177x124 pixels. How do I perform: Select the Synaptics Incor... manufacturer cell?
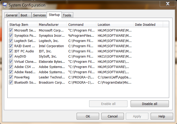tap(52, 35)
